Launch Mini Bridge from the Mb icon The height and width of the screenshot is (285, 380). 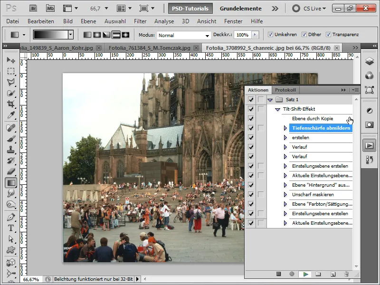coord(50,9)
